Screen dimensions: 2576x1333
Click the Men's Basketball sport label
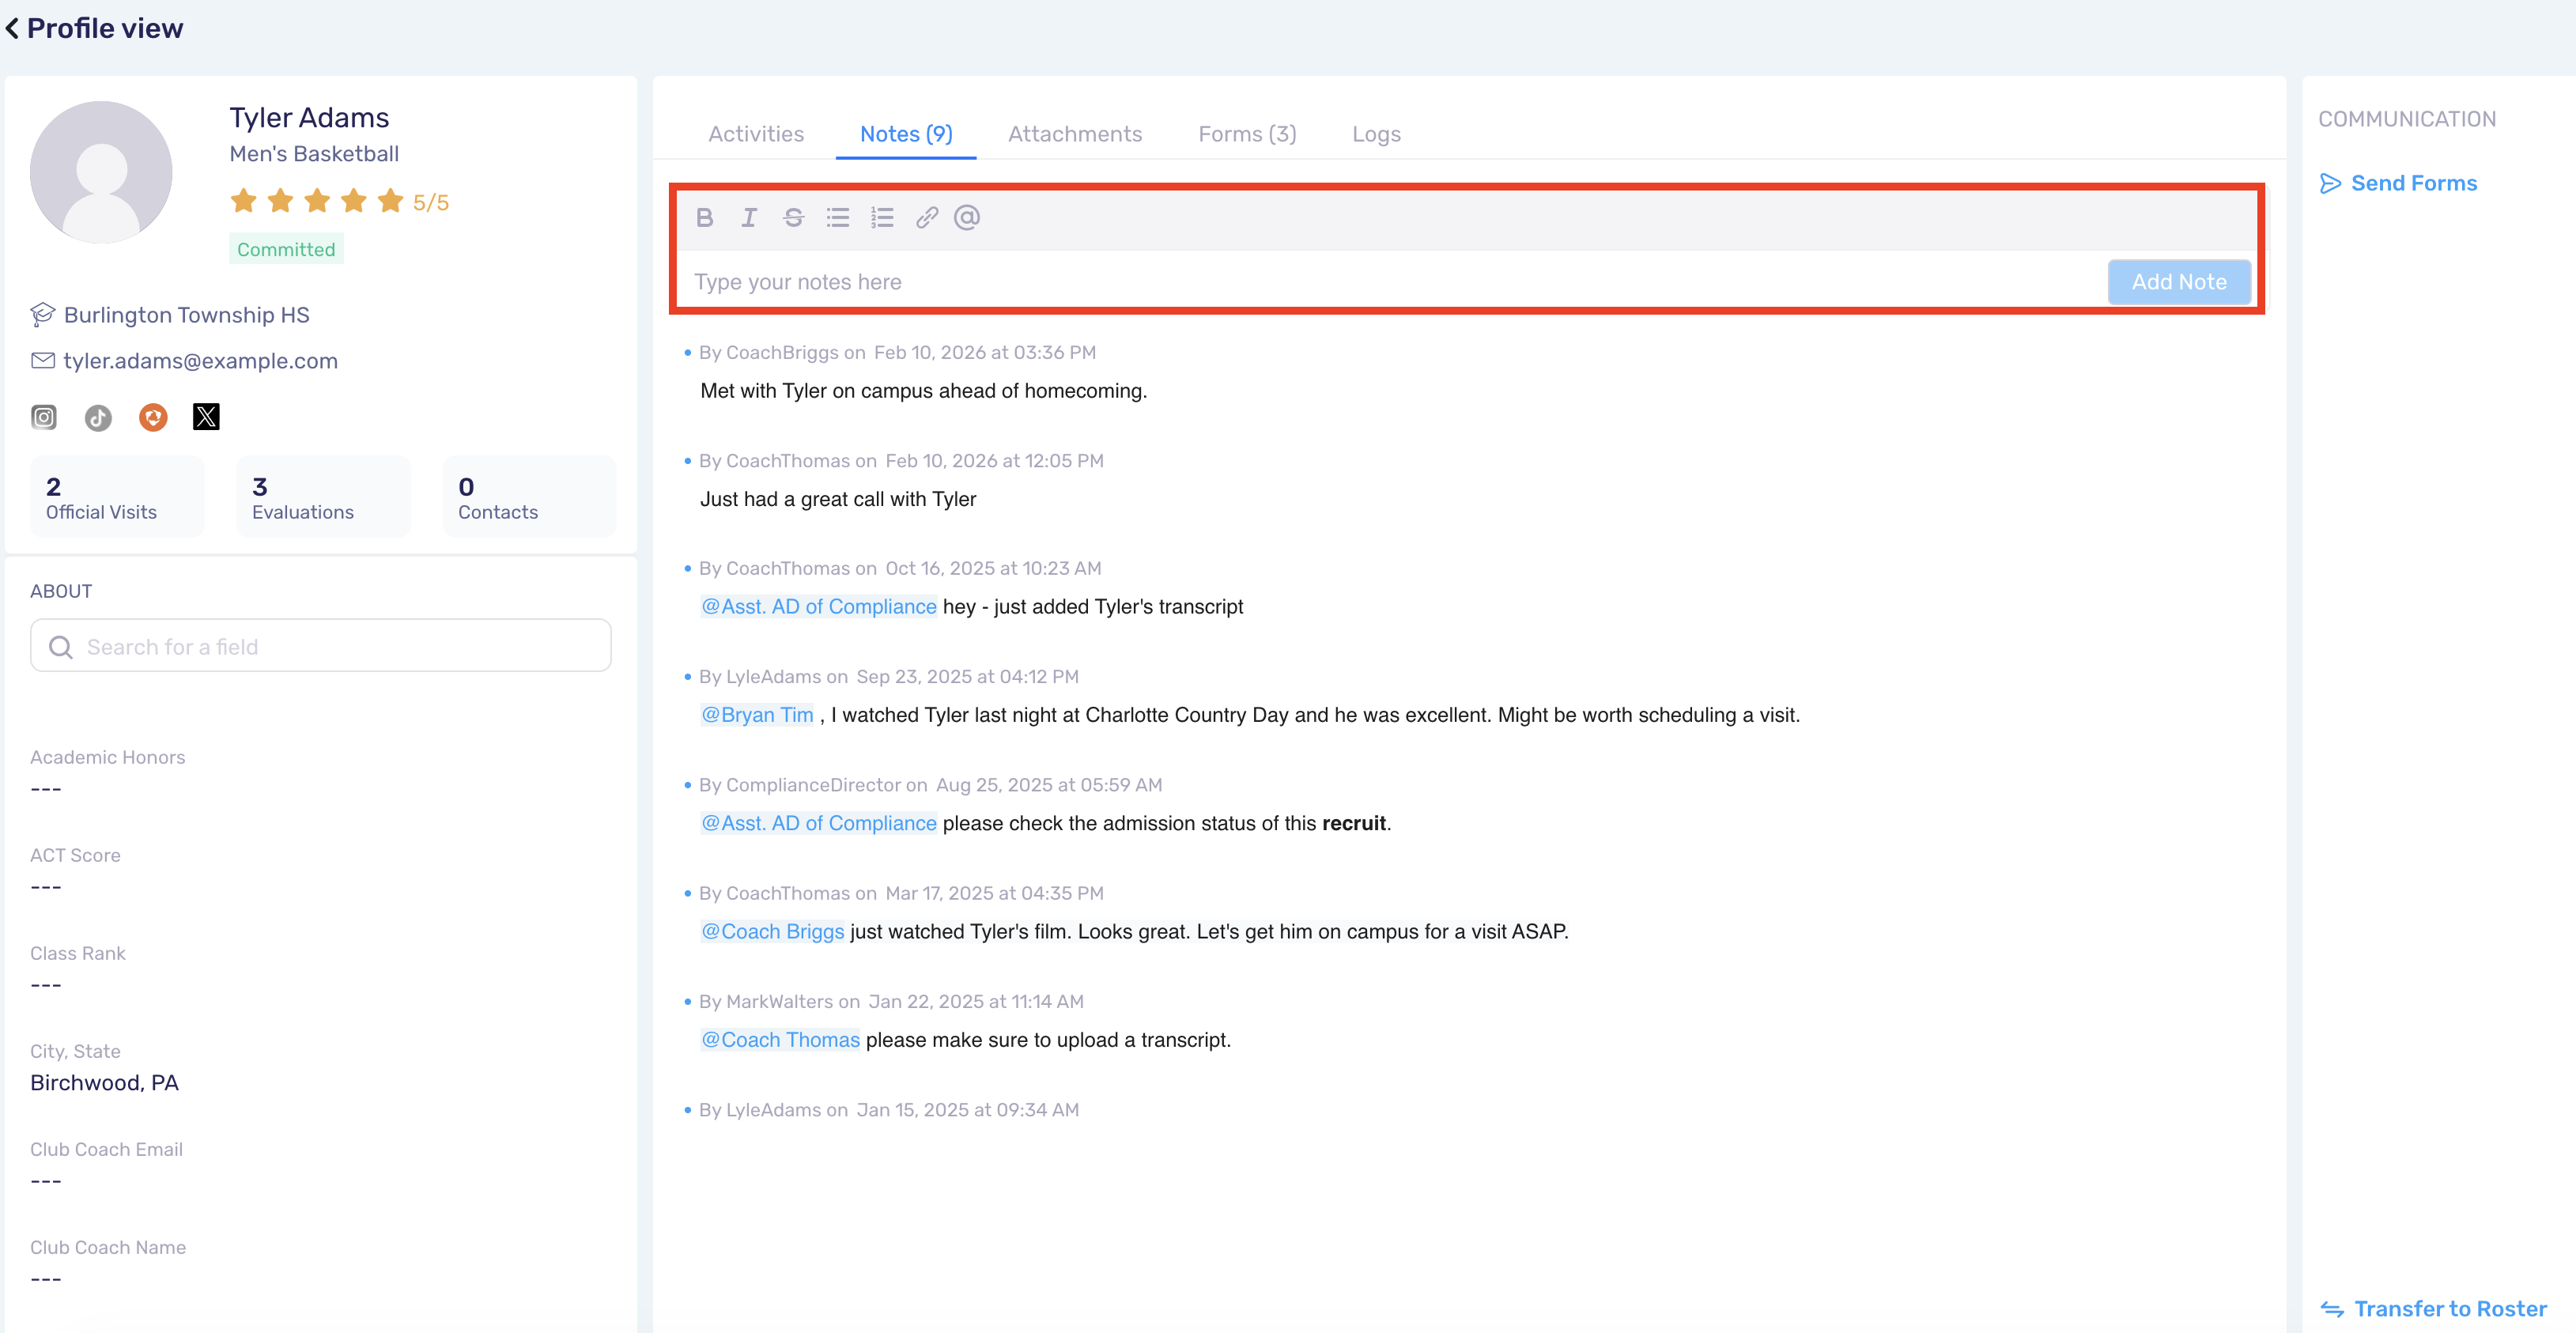pos(314,154)
